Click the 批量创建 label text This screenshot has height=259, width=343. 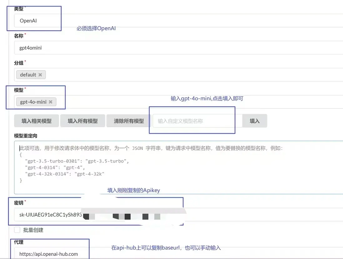(33, 230)
